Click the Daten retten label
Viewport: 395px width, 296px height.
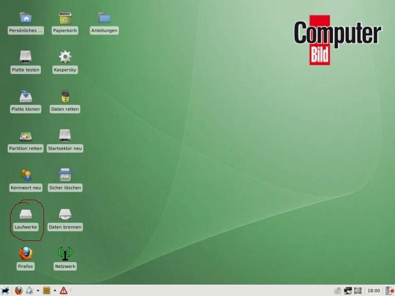point(65,109)
